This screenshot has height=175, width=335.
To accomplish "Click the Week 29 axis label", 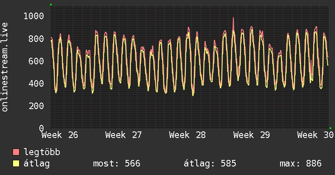I will click(252, 135).
